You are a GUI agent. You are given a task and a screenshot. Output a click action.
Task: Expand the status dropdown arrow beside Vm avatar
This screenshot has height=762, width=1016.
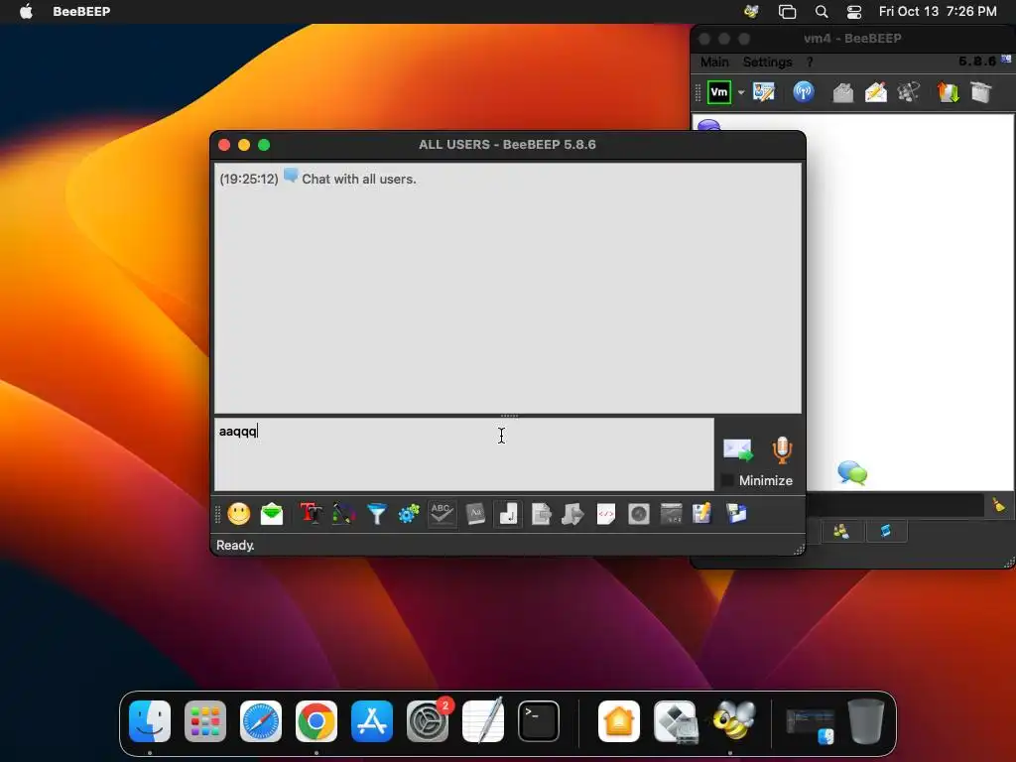click(x=741, y=92)
